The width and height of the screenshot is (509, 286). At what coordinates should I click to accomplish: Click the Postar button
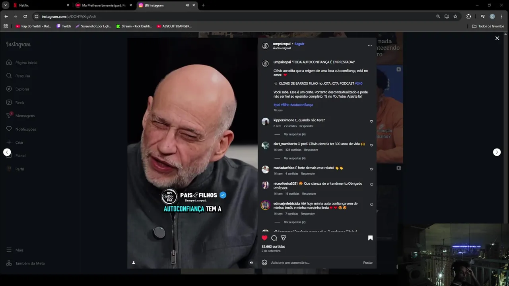pyautogui.click(x=368, y=263)
